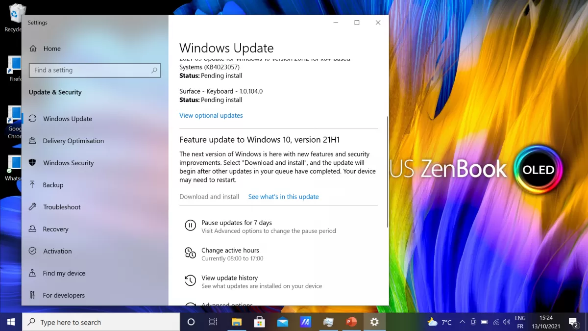Open See what's in this update
This screenshot has height=331, width=588.
(283, 197)
